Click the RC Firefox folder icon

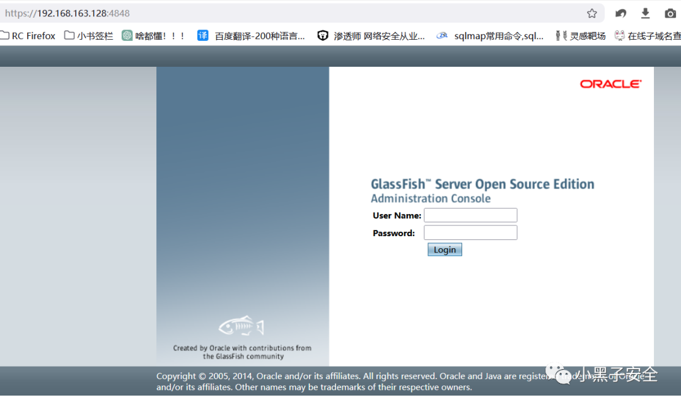4,35
